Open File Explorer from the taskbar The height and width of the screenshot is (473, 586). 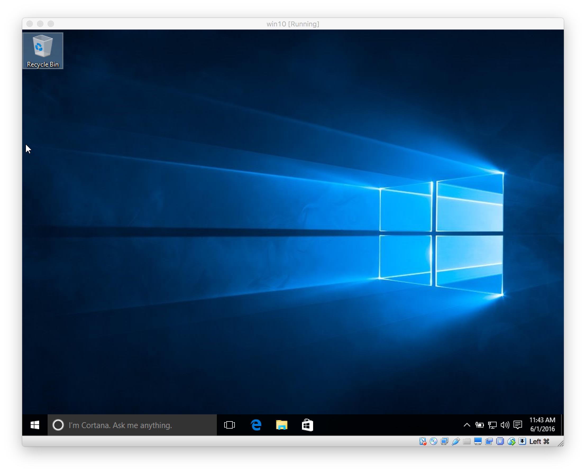tap(282, 425)
